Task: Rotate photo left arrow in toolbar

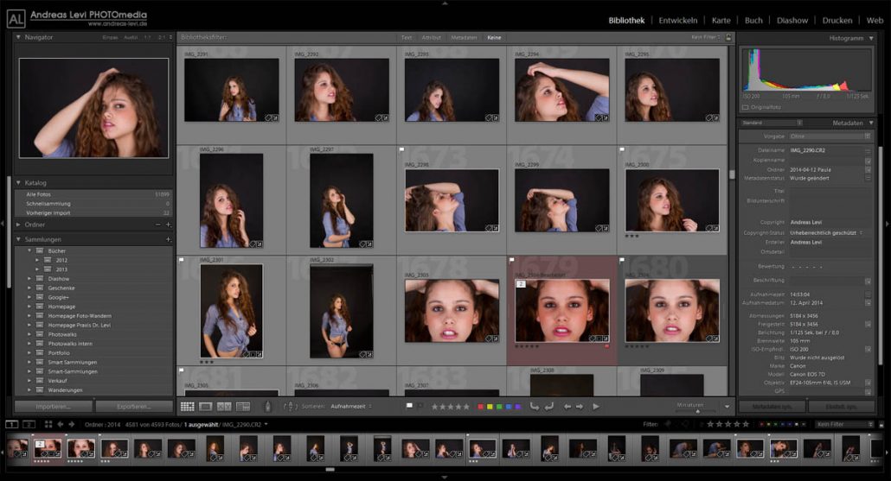Action: coord(534,407)
